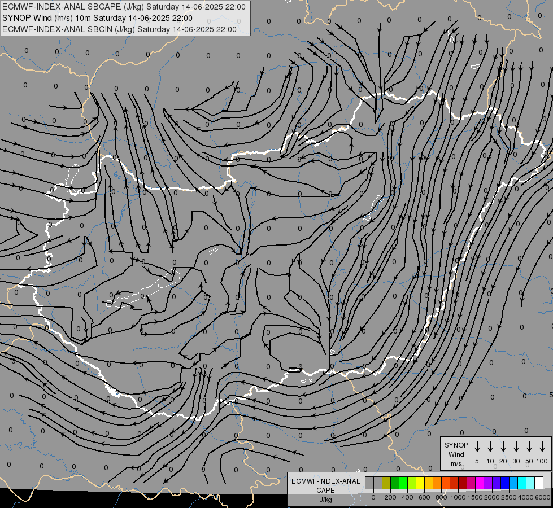Click the '50' speed value in wind legend
Viewport: 553px width, 508px height.
point(529,461)
